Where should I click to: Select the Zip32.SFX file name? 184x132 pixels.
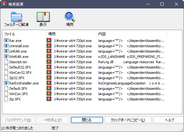coord(17,78)
